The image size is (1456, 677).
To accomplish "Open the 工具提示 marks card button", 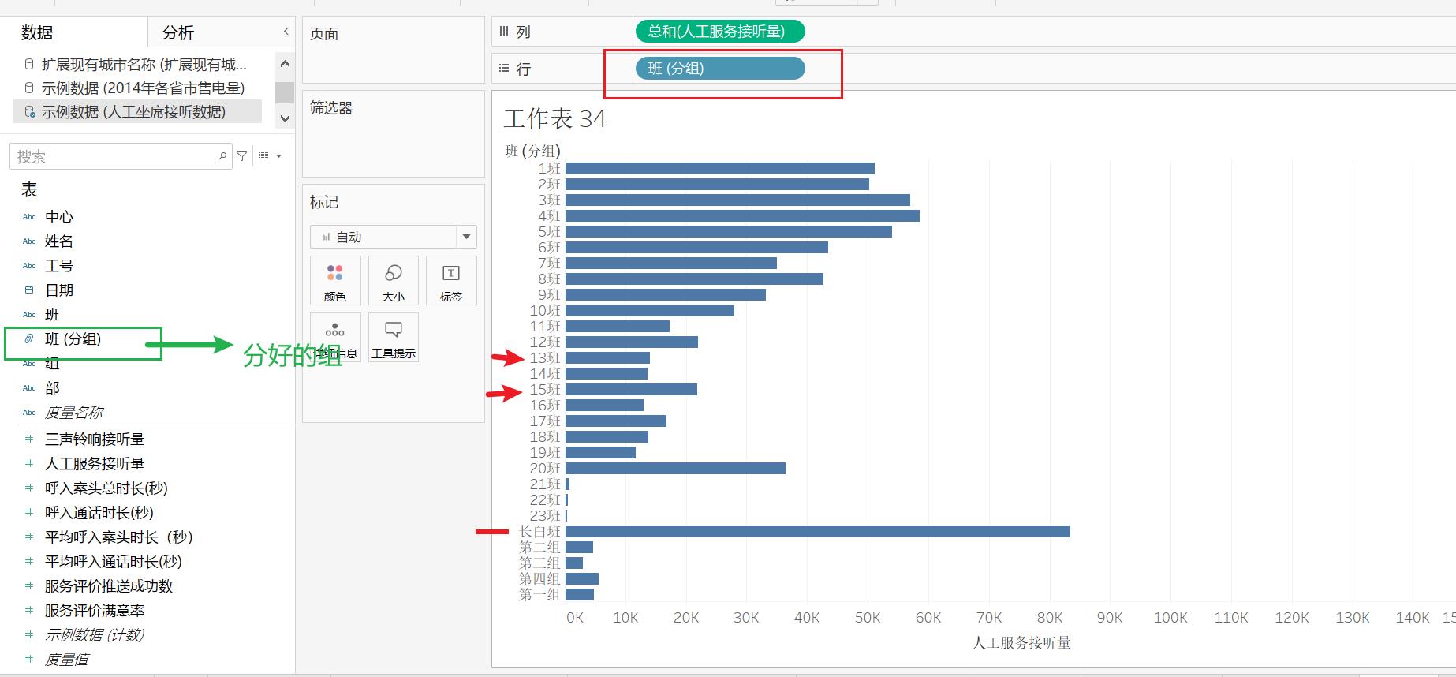I will (393, 338).
